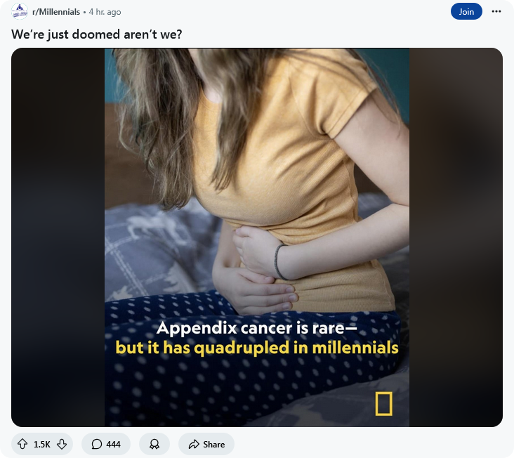Join the r/Millennials community
The image size is (514, 458).
point(466,11)
